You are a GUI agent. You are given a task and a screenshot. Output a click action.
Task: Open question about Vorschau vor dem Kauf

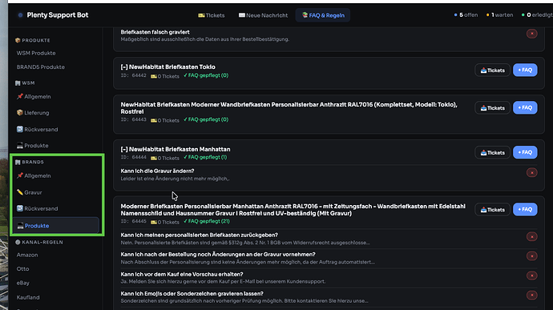(x=182, y=275)
